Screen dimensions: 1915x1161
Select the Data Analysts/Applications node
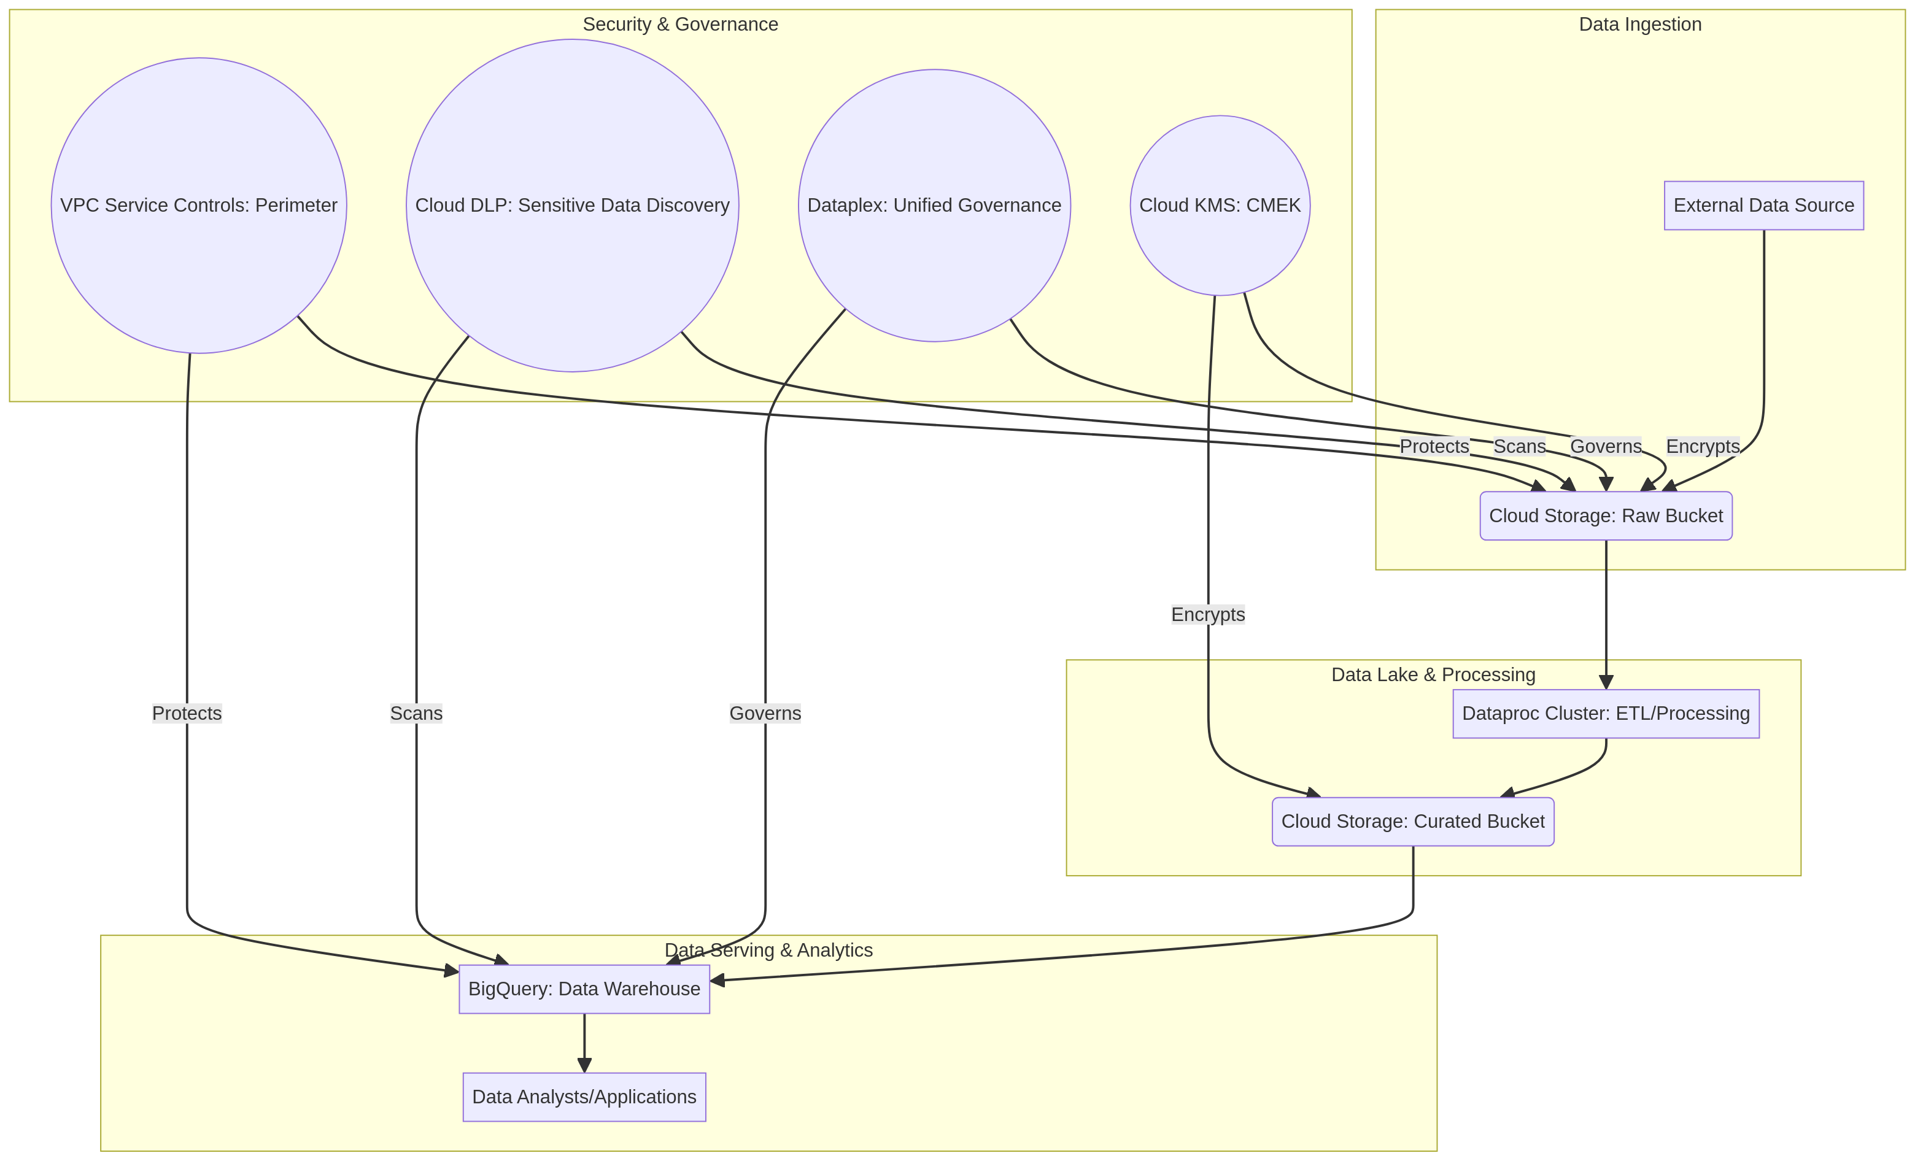click(x=584, y=1097)
